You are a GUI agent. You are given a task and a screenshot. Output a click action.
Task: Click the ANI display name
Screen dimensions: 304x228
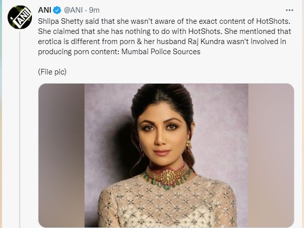[46, 10]
